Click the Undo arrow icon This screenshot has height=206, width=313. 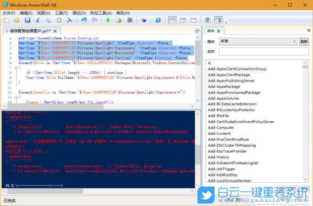point(84,21)
